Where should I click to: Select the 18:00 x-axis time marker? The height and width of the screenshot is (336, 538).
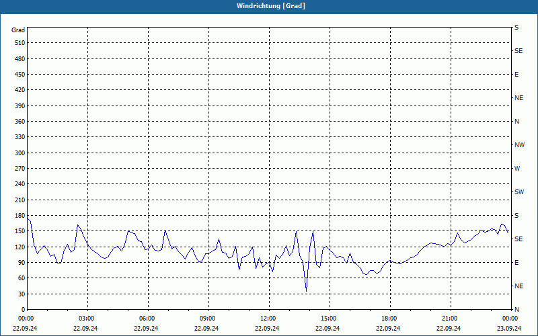(389, 319)
